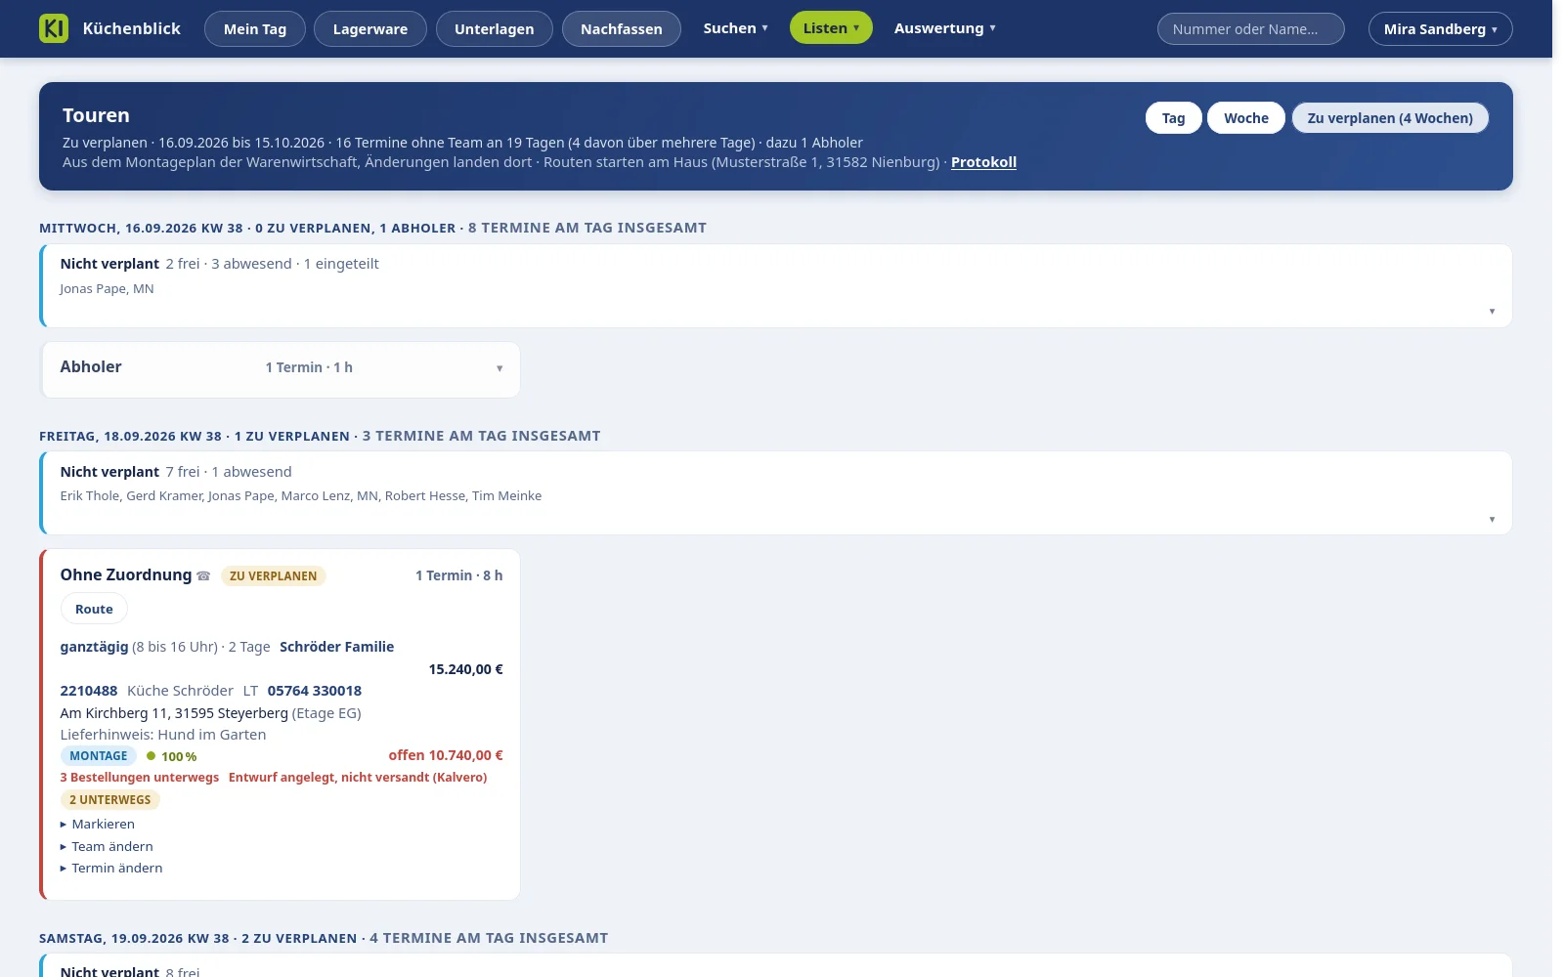1564x977 pixels.
Task: Open the Mein Tag page
Action: tap(255, 29)
